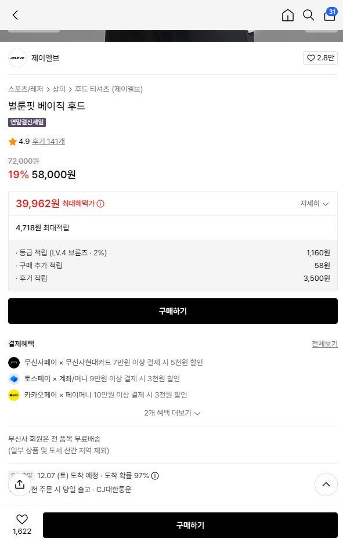Click info icon beside 도착 확률 97%
Viewport: 343px width, 542px height.
155,476
